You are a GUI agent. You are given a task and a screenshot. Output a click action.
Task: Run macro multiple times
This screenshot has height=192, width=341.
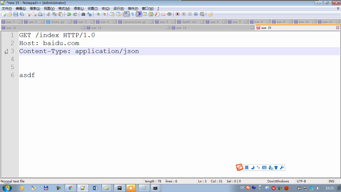pyautogui.click(x=196, y=14)
